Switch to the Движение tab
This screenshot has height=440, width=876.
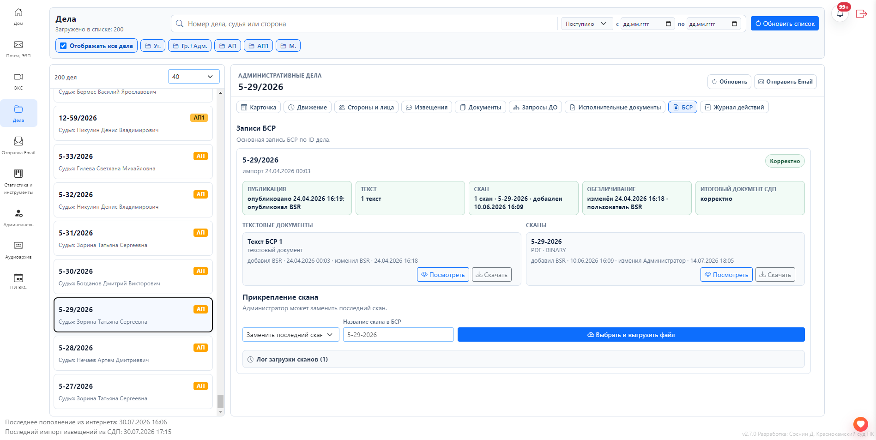(308, 107)
